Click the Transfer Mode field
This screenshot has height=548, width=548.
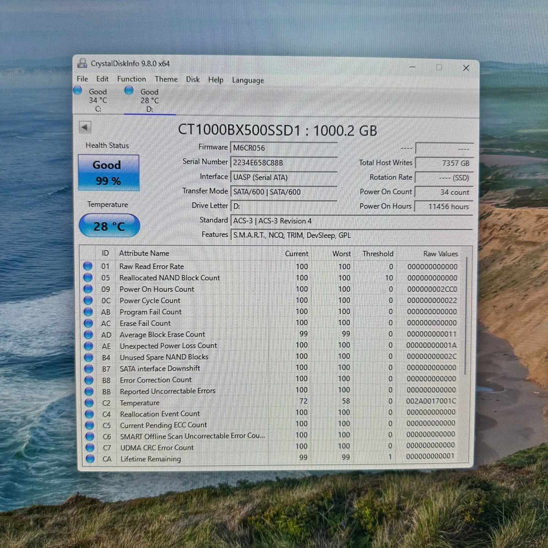click(x=284, y=192)
